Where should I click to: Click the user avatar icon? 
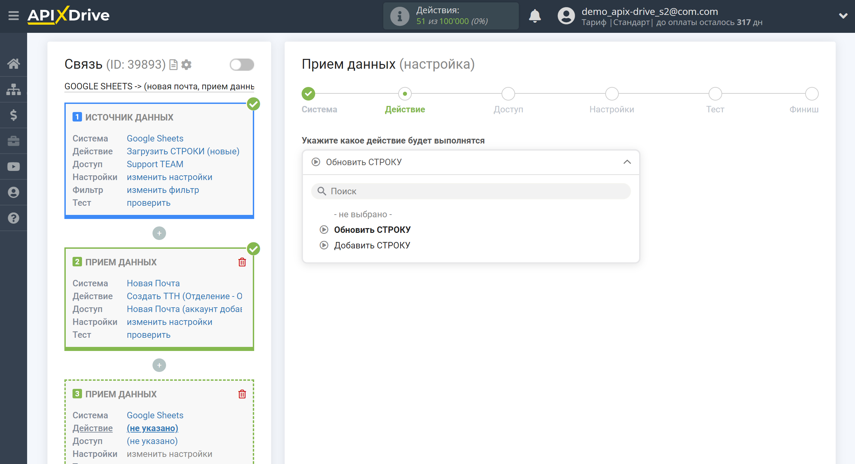tap(566, 16)
